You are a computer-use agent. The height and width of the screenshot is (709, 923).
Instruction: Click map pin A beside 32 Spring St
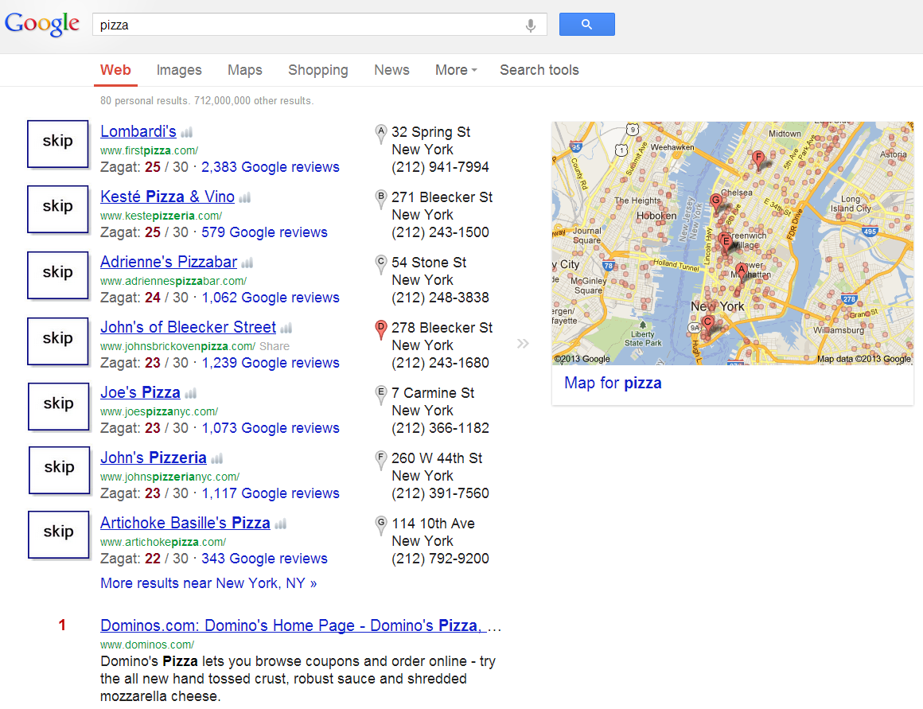point(380,133)
